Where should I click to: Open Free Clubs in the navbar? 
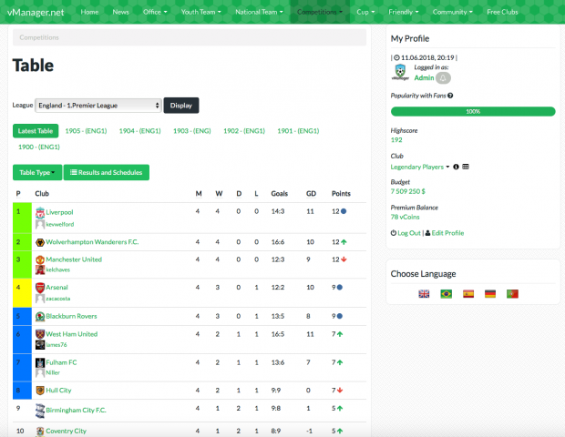point(502,12)
